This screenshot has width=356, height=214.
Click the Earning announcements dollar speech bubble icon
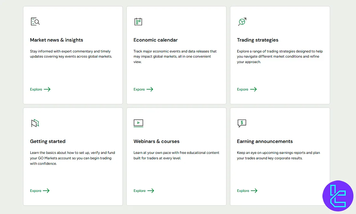[242, 123]
